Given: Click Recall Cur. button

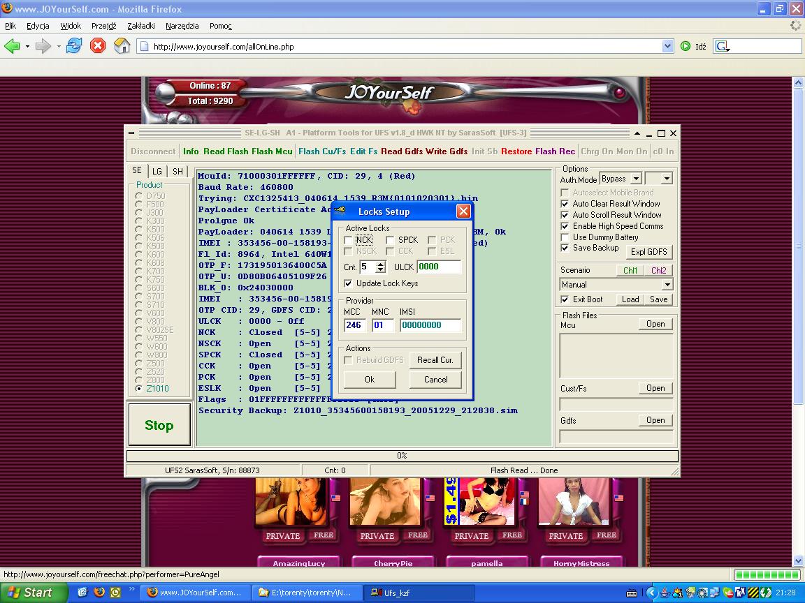Looking at the screenshot, I should click(x=435, y=360).
